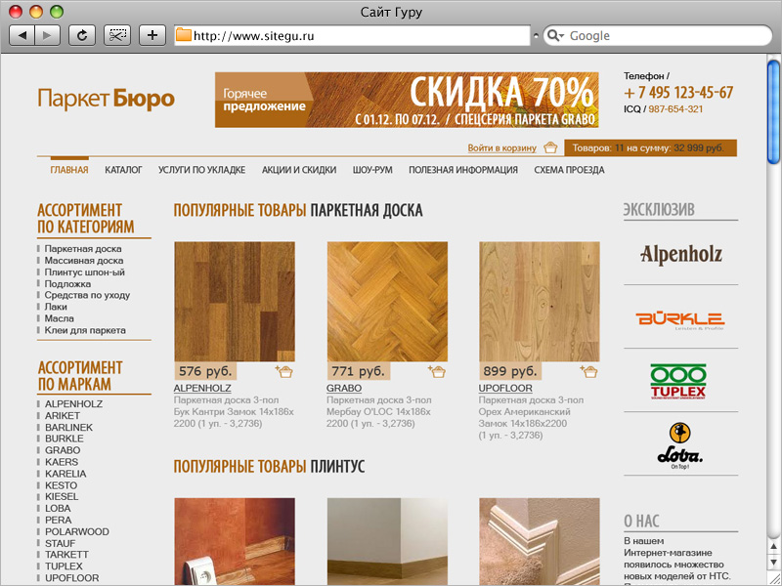Image resolution: width=782 pixels, height=586 pixels.
Task: Click the yellow minimize window button
Action: (36, 12)
